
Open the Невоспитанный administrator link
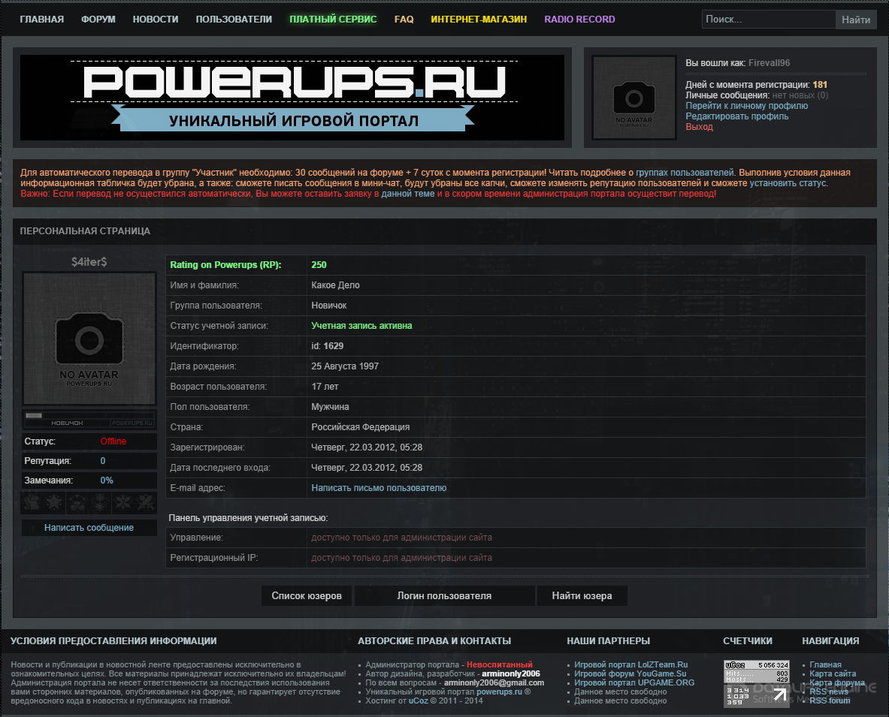500,665
